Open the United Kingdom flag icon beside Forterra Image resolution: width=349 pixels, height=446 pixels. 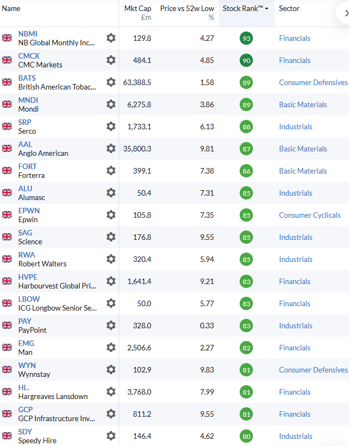pyautogui.click(x=7, y=171)
